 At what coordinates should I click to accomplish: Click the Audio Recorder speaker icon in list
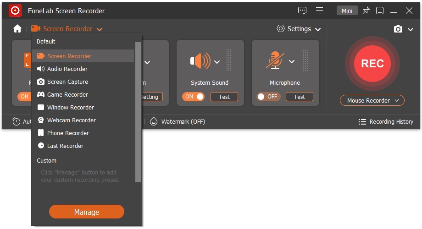pyautogui.click(x=41, y=69)
